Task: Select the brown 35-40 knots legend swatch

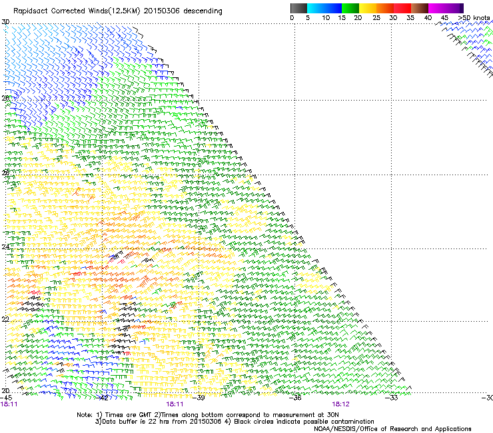Action: [x=420, y=8]
